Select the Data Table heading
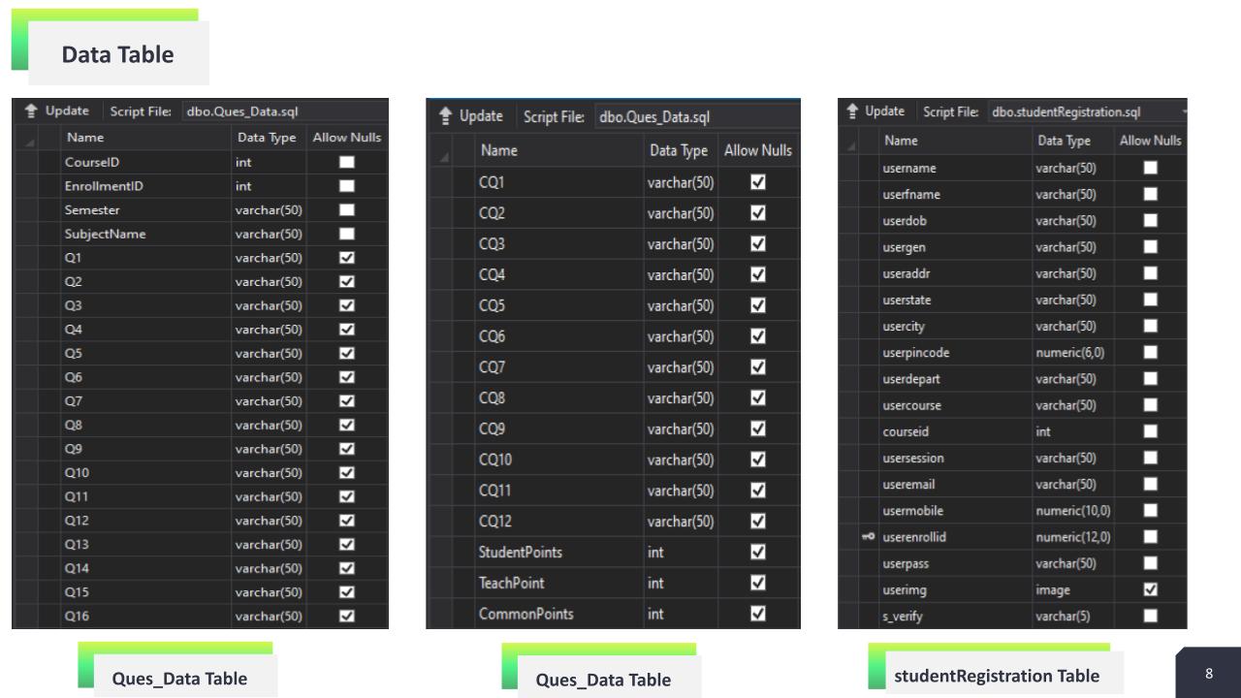Viewport: 1241px width, 698px height. [x=116, y=54]
